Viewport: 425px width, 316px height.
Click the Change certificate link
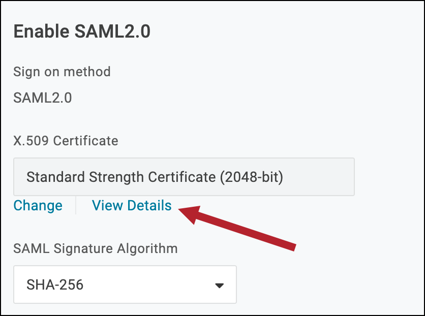pos(38,206)
